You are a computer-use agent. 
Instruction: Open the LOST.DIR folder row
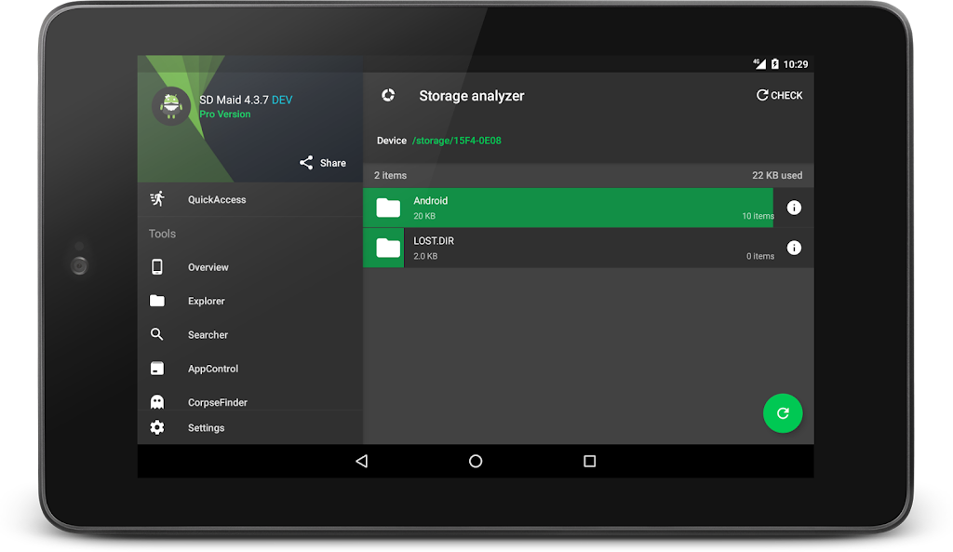click(568, 248)
